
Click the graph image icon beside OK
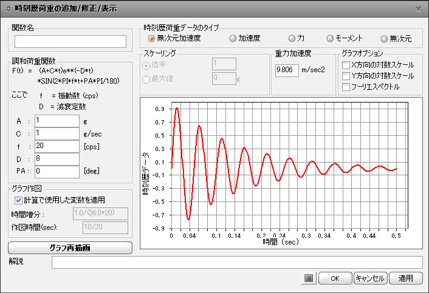308,278
